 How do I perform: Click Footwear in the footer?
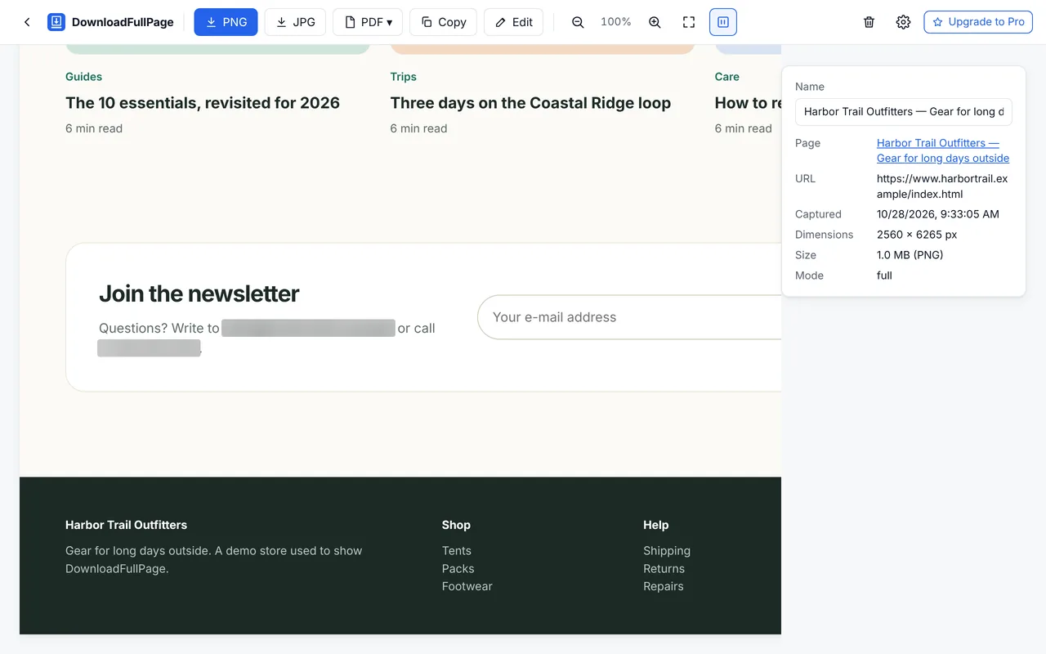click(467, 586)
